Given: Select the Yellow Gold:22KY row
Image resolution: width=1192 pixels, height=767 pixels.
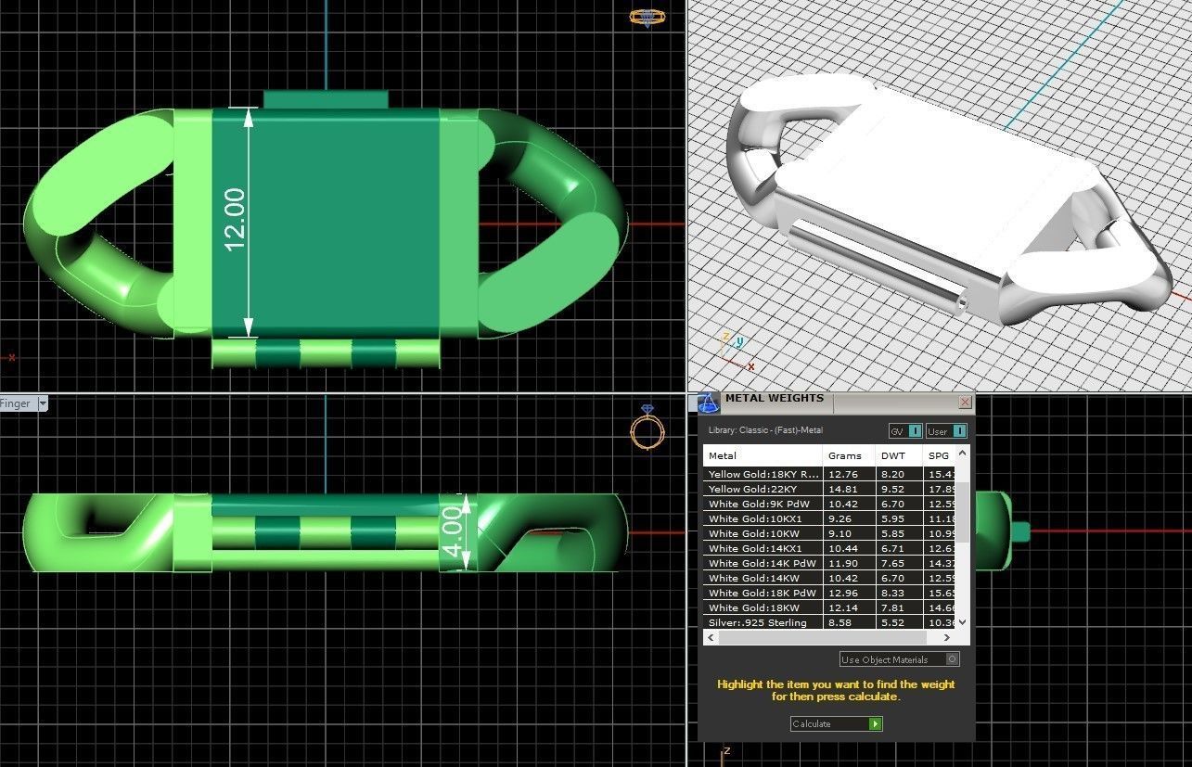Looking at the screenshot, I should click(x=829, y=490).
